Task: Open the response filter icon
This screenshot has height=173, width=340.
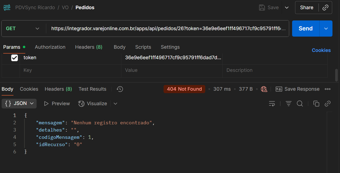Action: (x=289, y=104)
